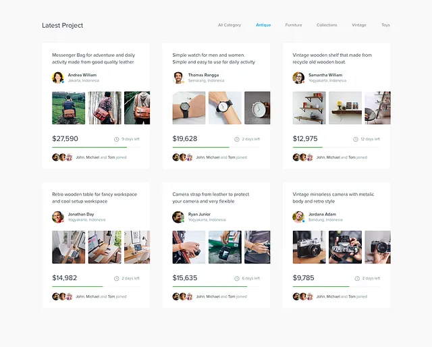Click Jonathan Day's profile avatar
The width and height of the screenshot is (432, 347).
click(58, 217)
